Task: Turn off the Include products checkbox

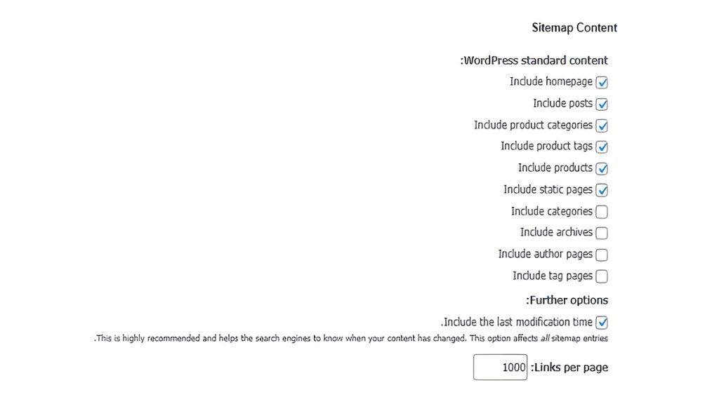Action: [x=602, y=168]
